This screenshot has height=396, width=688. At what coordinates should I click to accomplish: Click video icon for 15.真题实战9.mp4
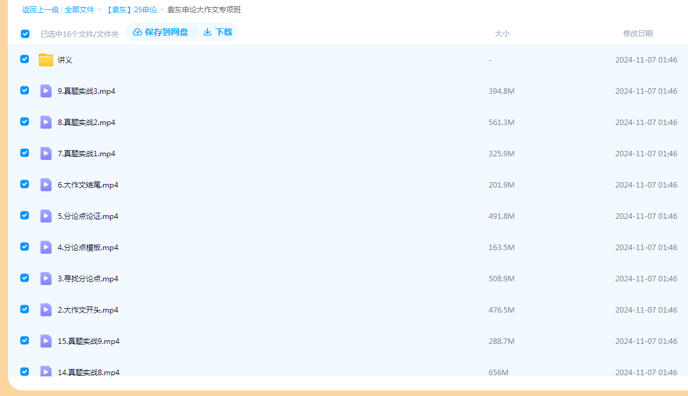click(x=46, y=341)
